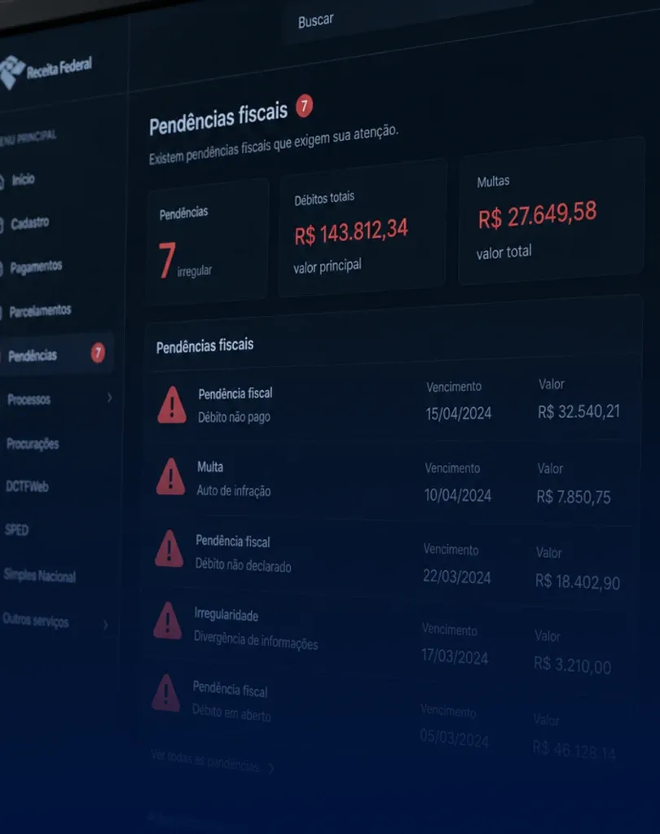Click the Débitos totais card
660x834 pixels.
(362, 229)
